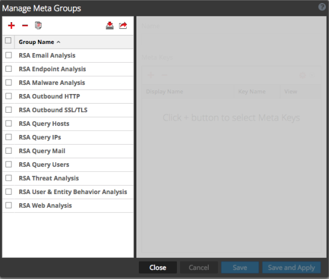Click the import meta groups icon
Screen dimensions: 329x279
point(109,25)
